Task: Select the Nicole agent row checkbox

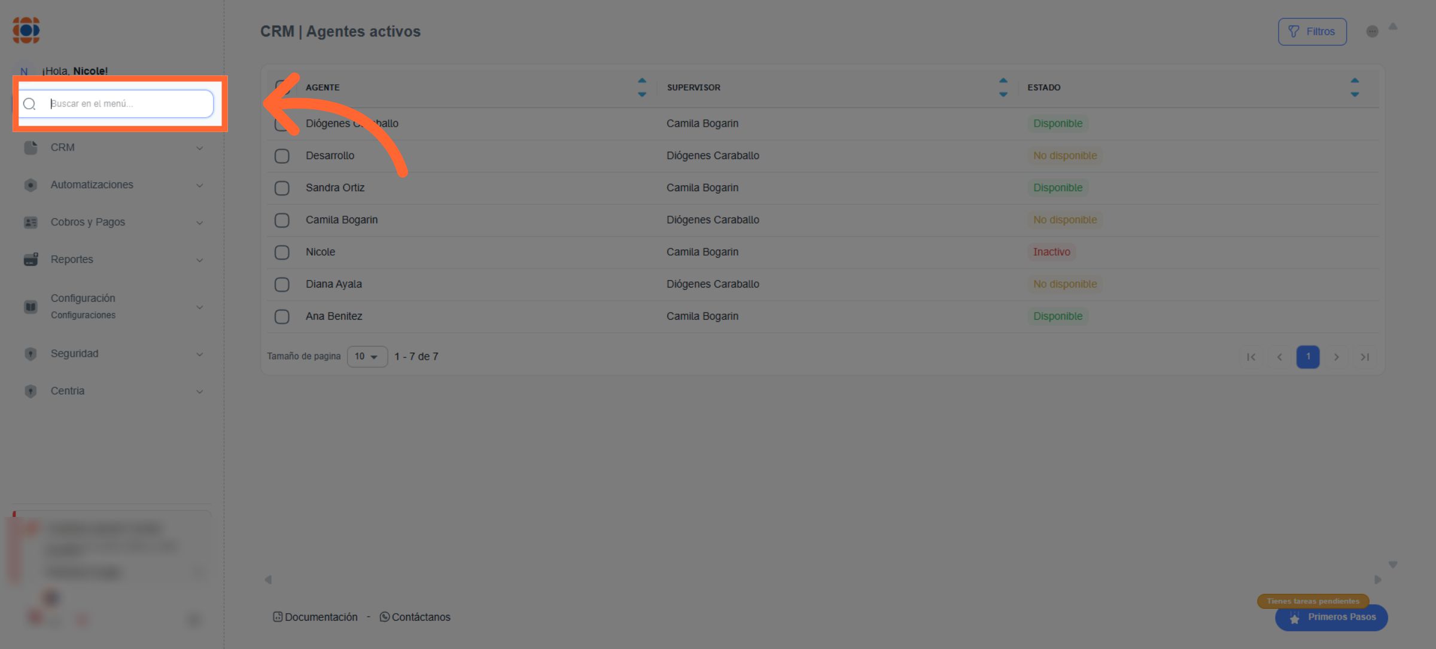Action: pyautogui.click(x=282, y=252)
